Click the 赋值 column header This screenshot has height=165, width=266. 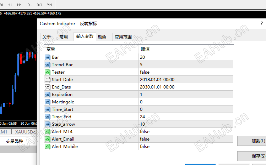pyautogui.click(x=186, y=49)
